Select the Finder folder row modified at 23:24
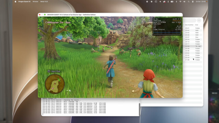219x123 pixels. pyautogui.click(x=193, y=40)
